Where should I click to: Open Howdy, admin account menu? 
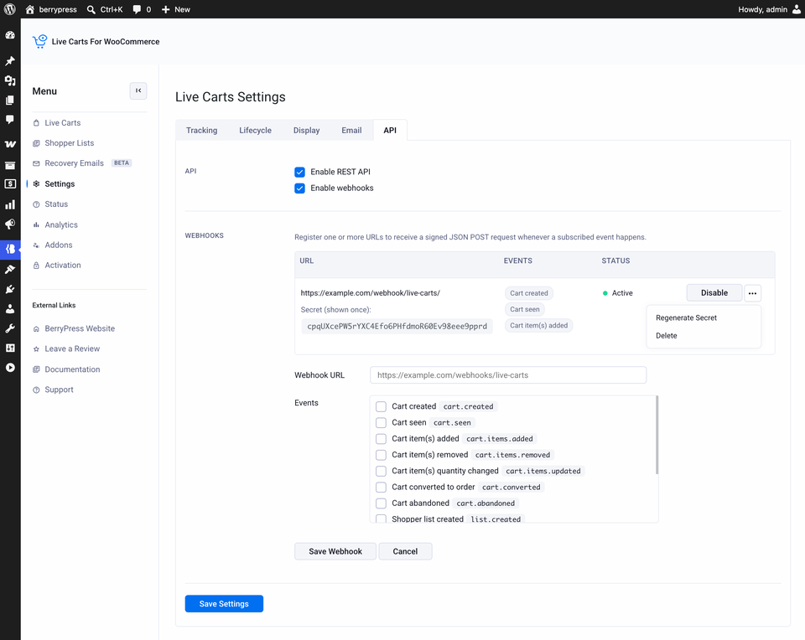click(769, 9)
